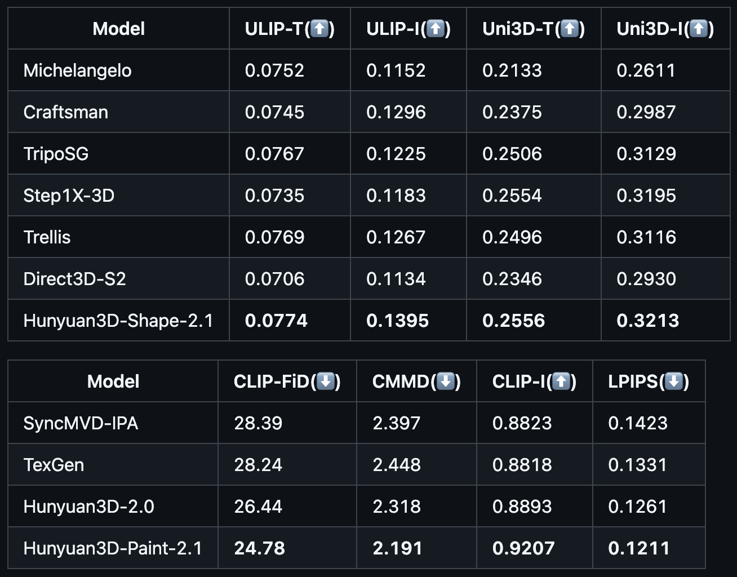Select the Hunyuan3D-Paint-2.1 model name
The image size is (737, 577).
113,548
